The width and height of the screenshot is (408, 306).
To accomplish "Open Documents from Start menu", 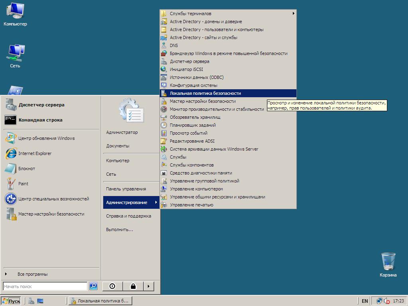I will click(x=118, y=146).
